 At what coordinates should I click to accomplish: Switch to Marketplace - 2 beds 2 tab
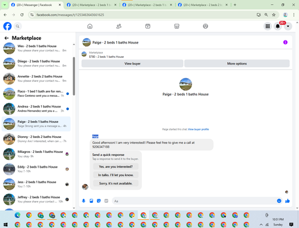coord(203,5)
